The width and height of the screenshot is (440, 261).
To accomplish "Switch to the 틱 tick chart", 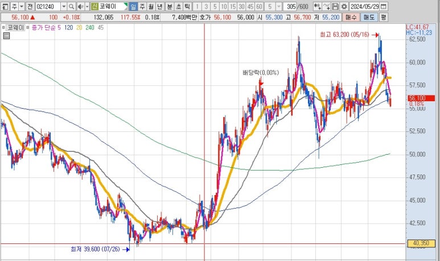I will tap(187, 6).
